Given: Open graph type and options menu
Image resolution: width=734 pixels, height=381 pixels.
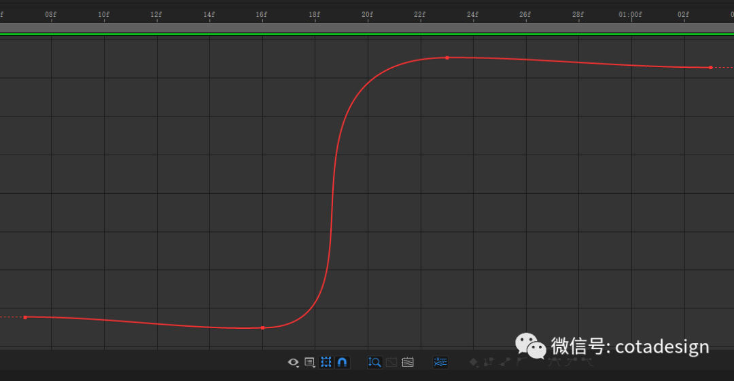Looking at the screenshot, I should tap(310, 362).
